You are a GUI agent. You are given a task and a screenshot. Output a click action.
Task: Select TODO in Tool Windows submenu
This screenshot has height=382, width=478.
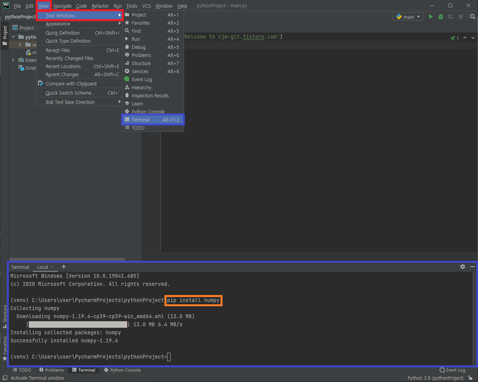click(153, 128)
